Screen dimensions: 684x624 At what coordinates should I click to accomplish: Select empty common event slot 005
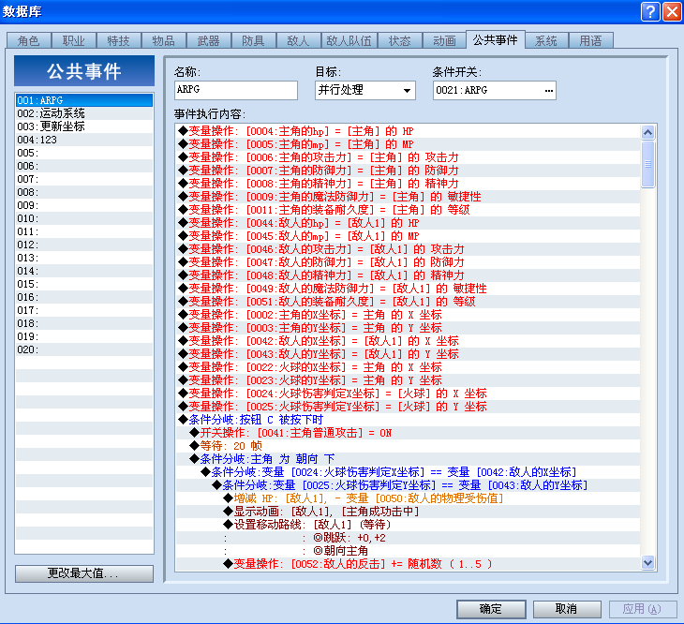coord(84,153)
